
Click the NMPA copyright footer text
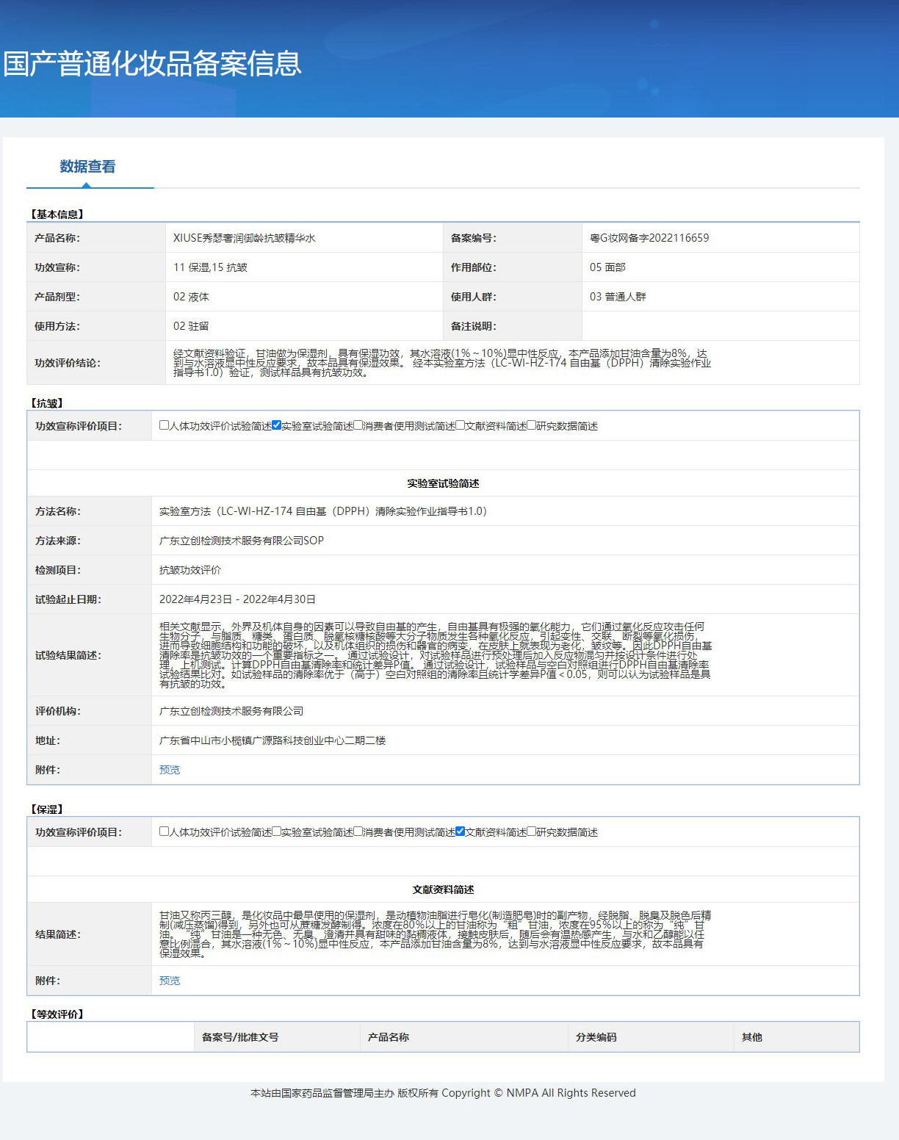[x=443, y=1093]
